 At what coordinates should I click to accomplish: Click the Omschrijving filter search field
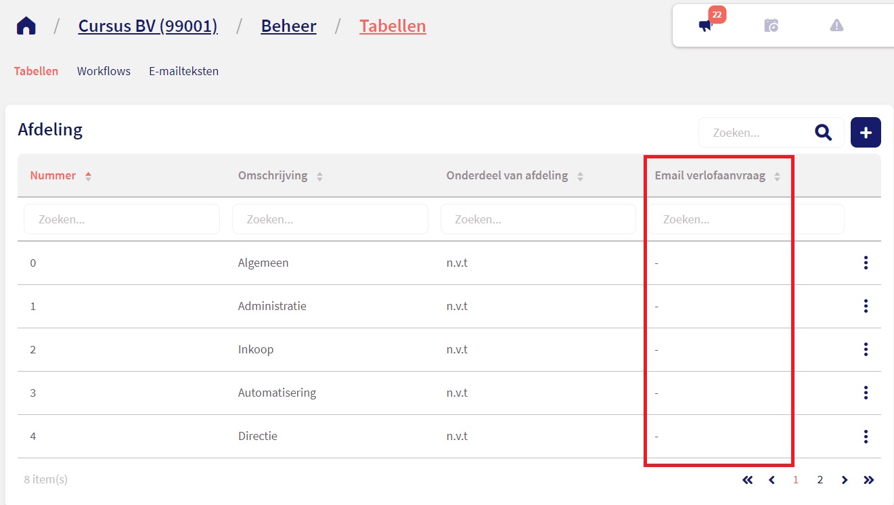click(330, 219)
